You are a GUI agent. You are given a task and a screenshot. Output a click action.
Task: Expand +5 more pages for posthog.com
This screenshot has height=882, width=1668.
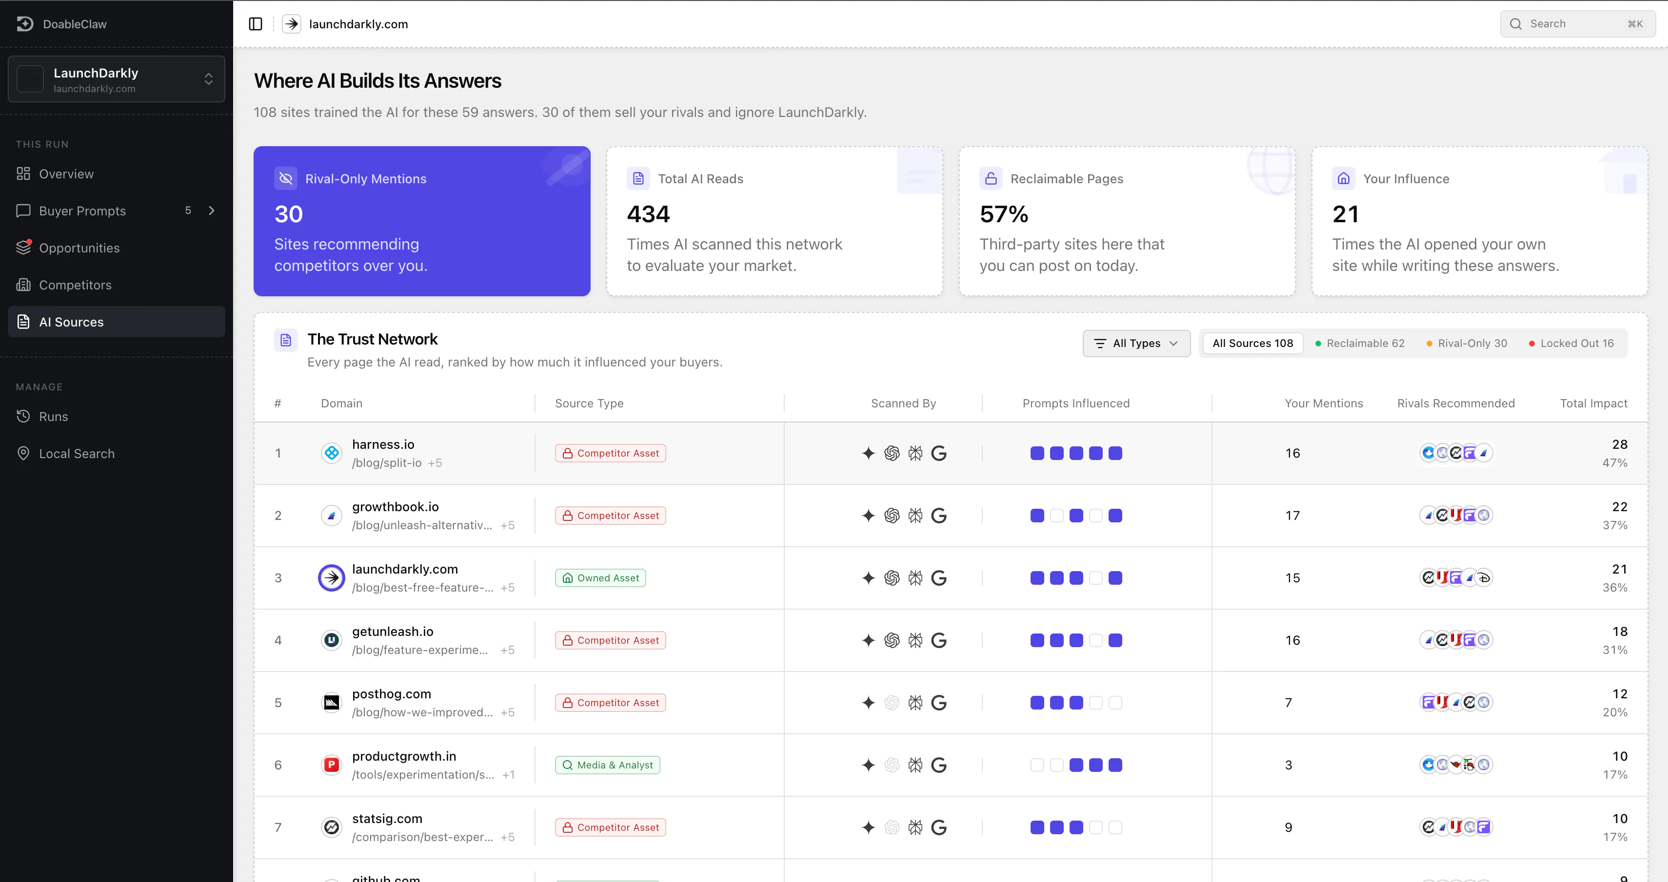[x=508, y=712]
